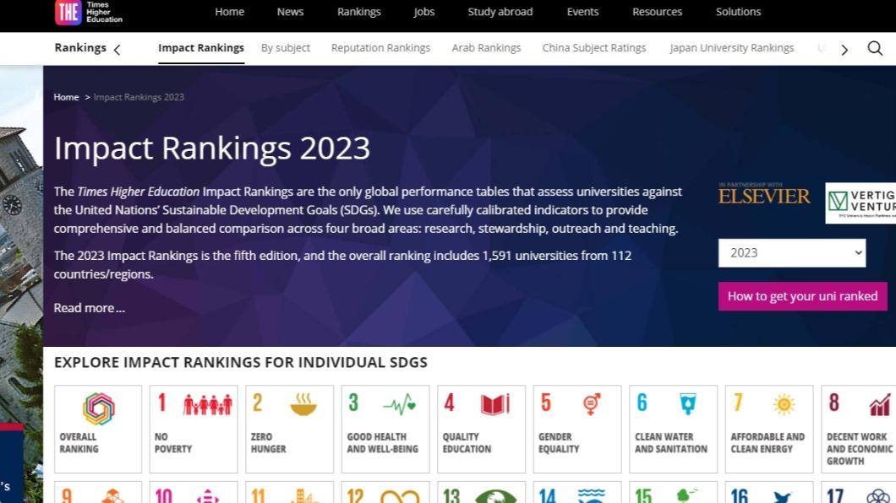Click the Impact Rankings 2023 breadcrumb text
The image size is (896, 503).
point(139,97)
